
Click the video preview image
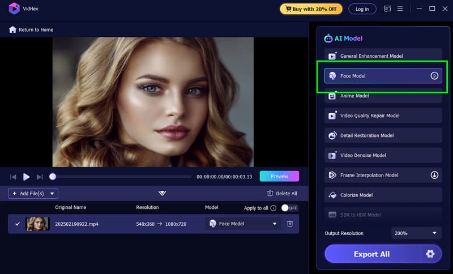[x=153, y=102]
